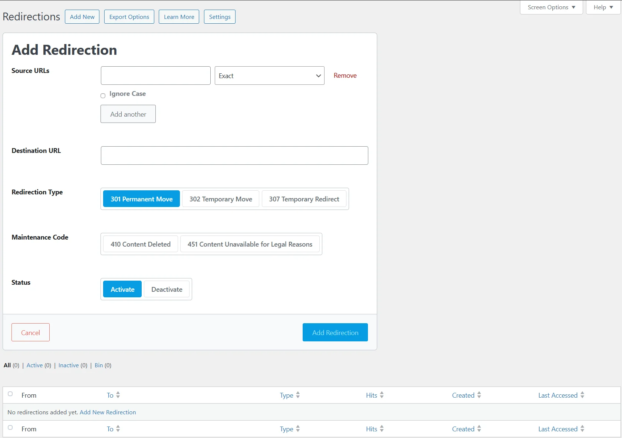Viewport: 622px width, 438px height.
Task: Remove the source URL row
Action: tap(345, 76)
